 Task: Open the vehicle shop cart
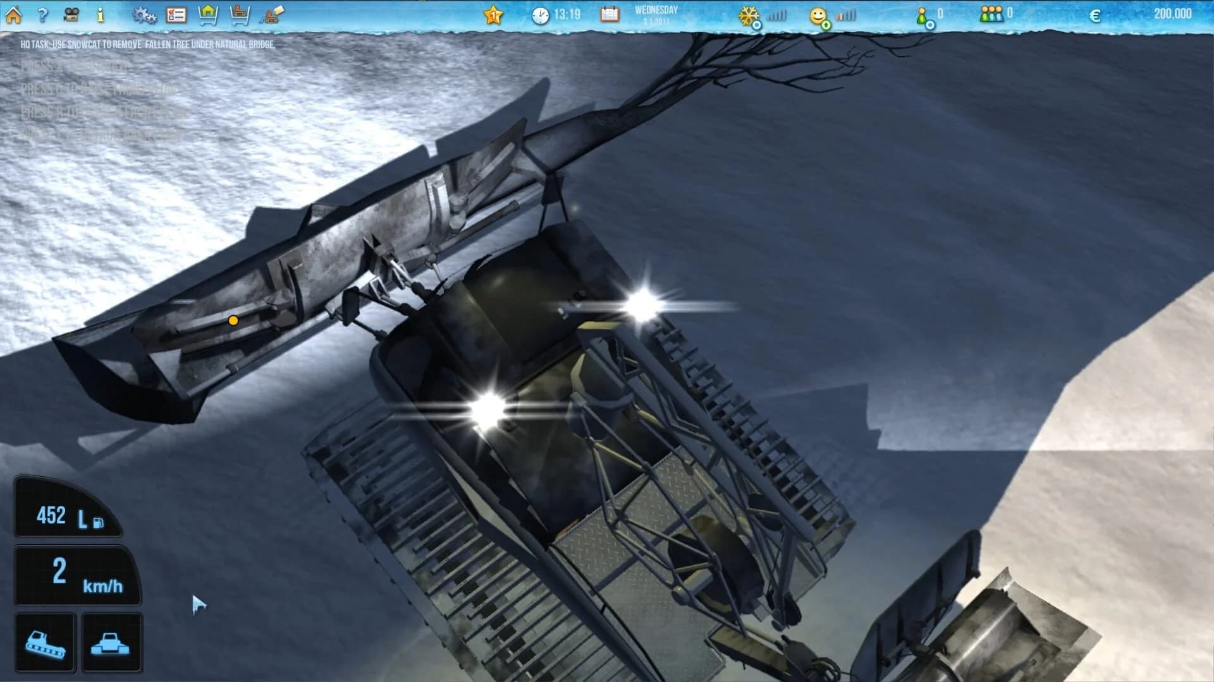point(239,15)
